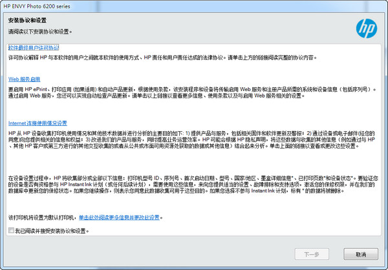Click the paragraph starting 许可协议解释 HP
Image resolution: width=388 pixels, height=270 pixels.
[x=162, y=57]
